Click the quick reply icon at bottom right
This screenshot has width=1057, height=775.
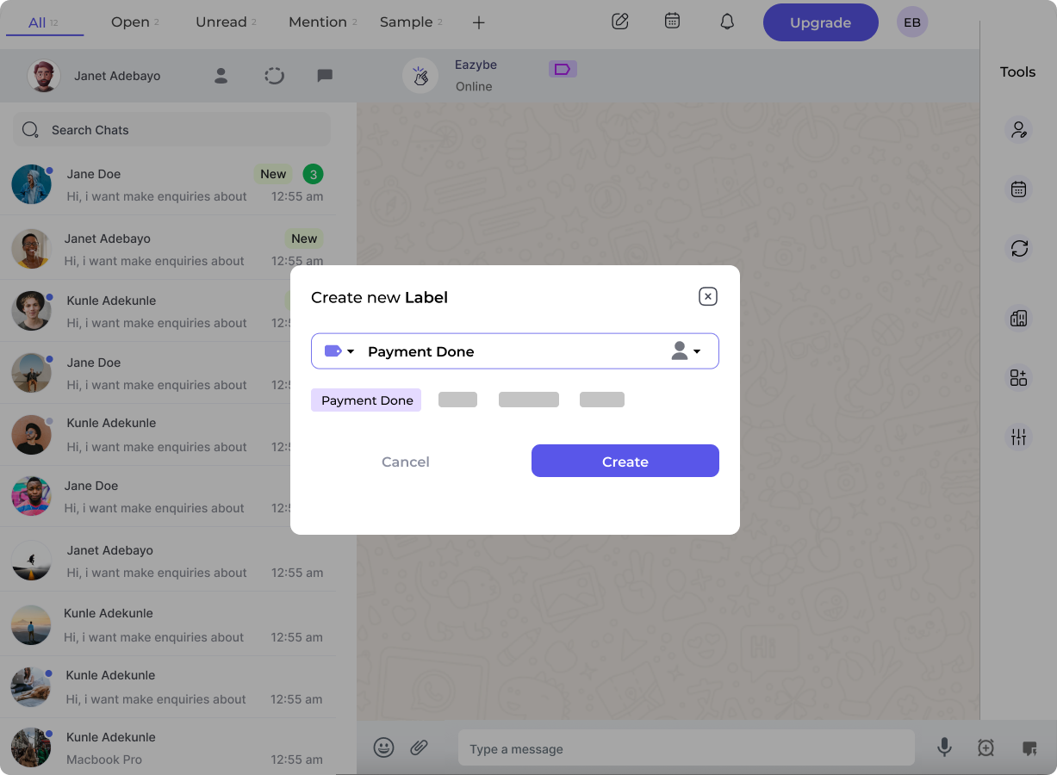tap(1029, 748)
